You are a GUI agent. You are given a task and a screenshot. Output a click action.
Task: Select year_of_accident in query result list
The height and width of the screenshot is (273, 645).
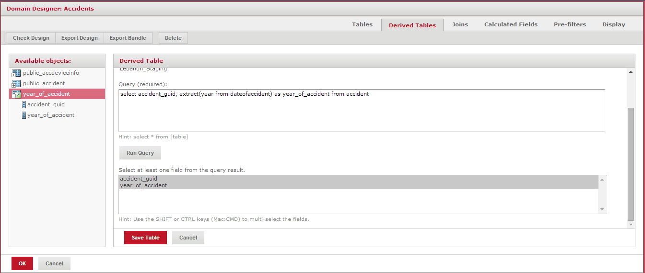pos(144,185)
